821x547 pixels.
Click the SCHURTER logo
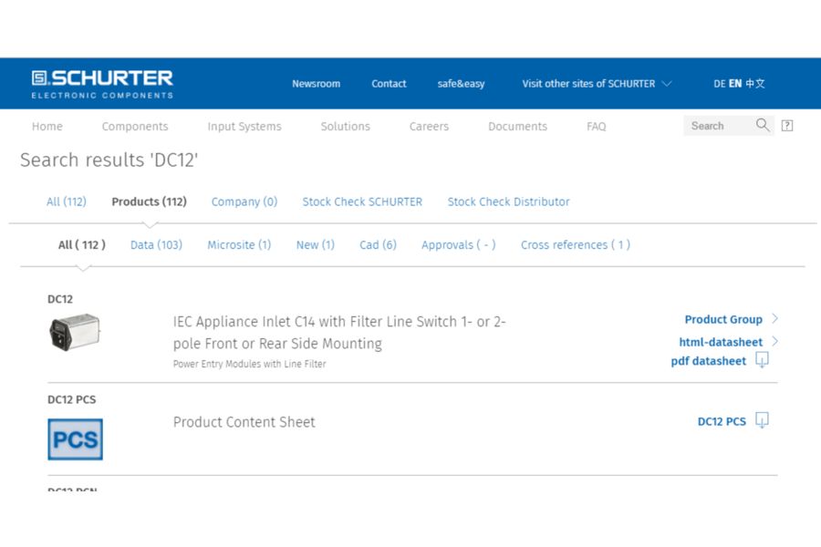102,84
